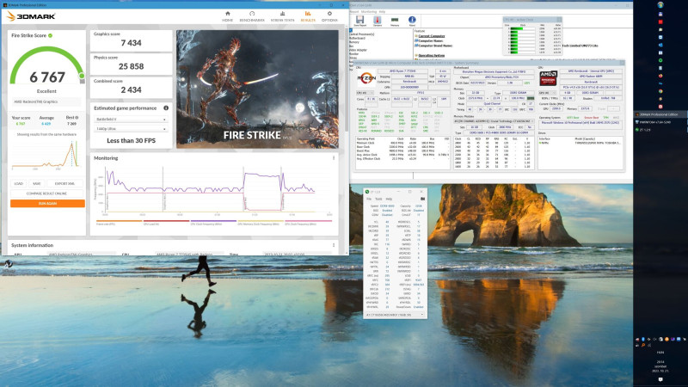Viewport: 688px width, 387px height.
Task: Select Video Adapter in the HWiNFO tree
Action: pos(358,50)
